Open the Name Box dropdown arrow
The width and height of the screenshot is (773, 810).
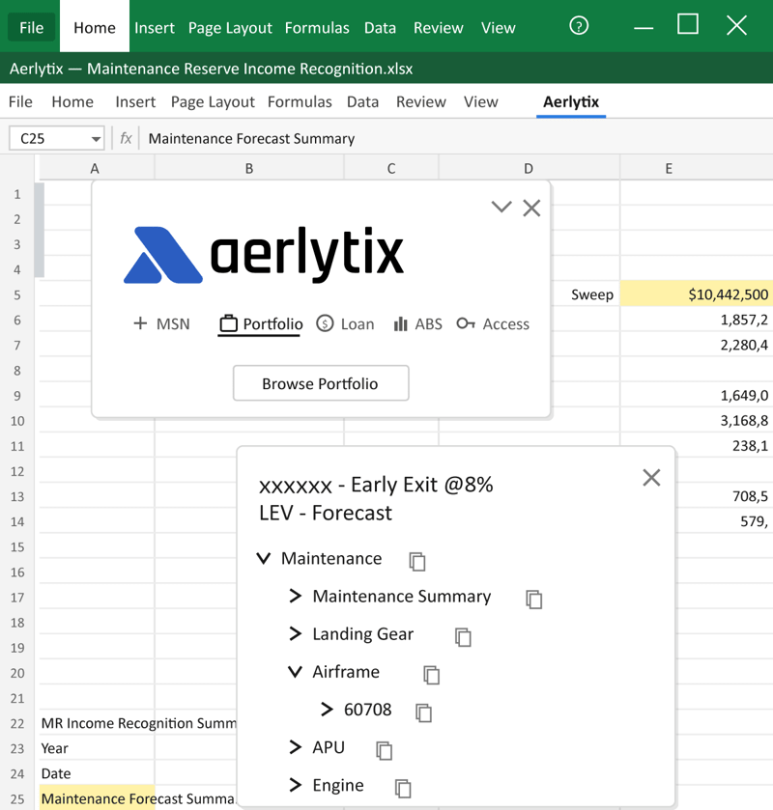[x=96, y=139]
